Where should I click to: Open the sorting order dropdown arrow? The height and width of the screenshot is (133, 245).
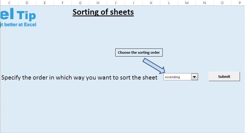point(195,77)
